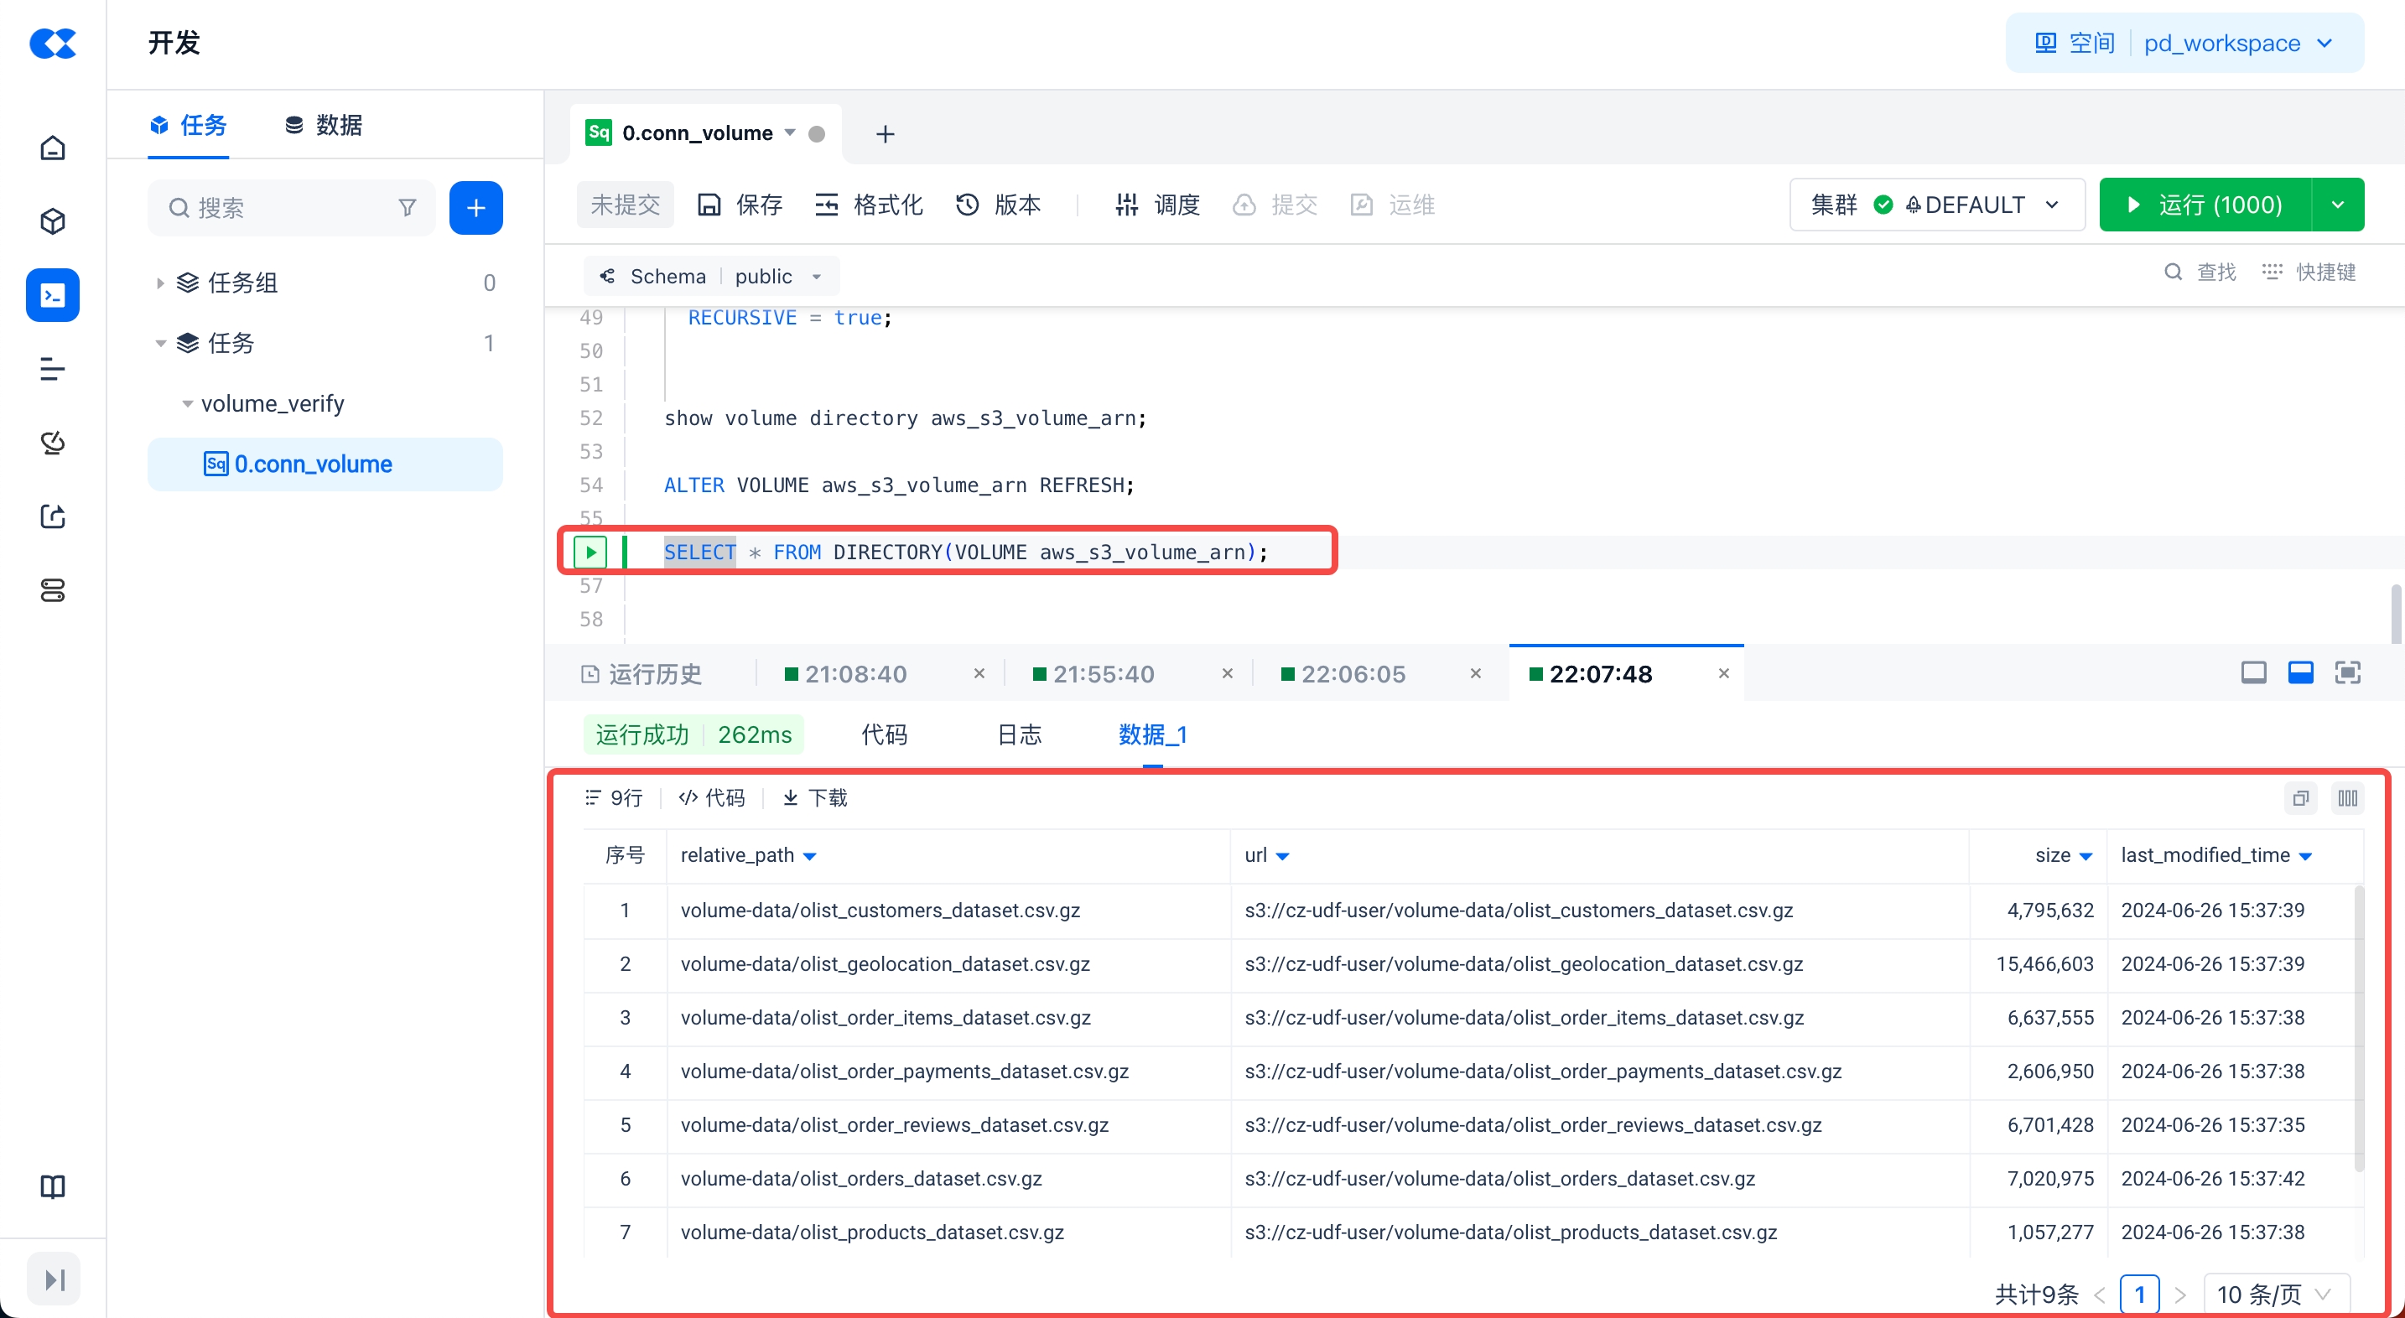Open the Version (版本) history
The height and width of the screenshot is (1318, 2405).
pos(998,205)
